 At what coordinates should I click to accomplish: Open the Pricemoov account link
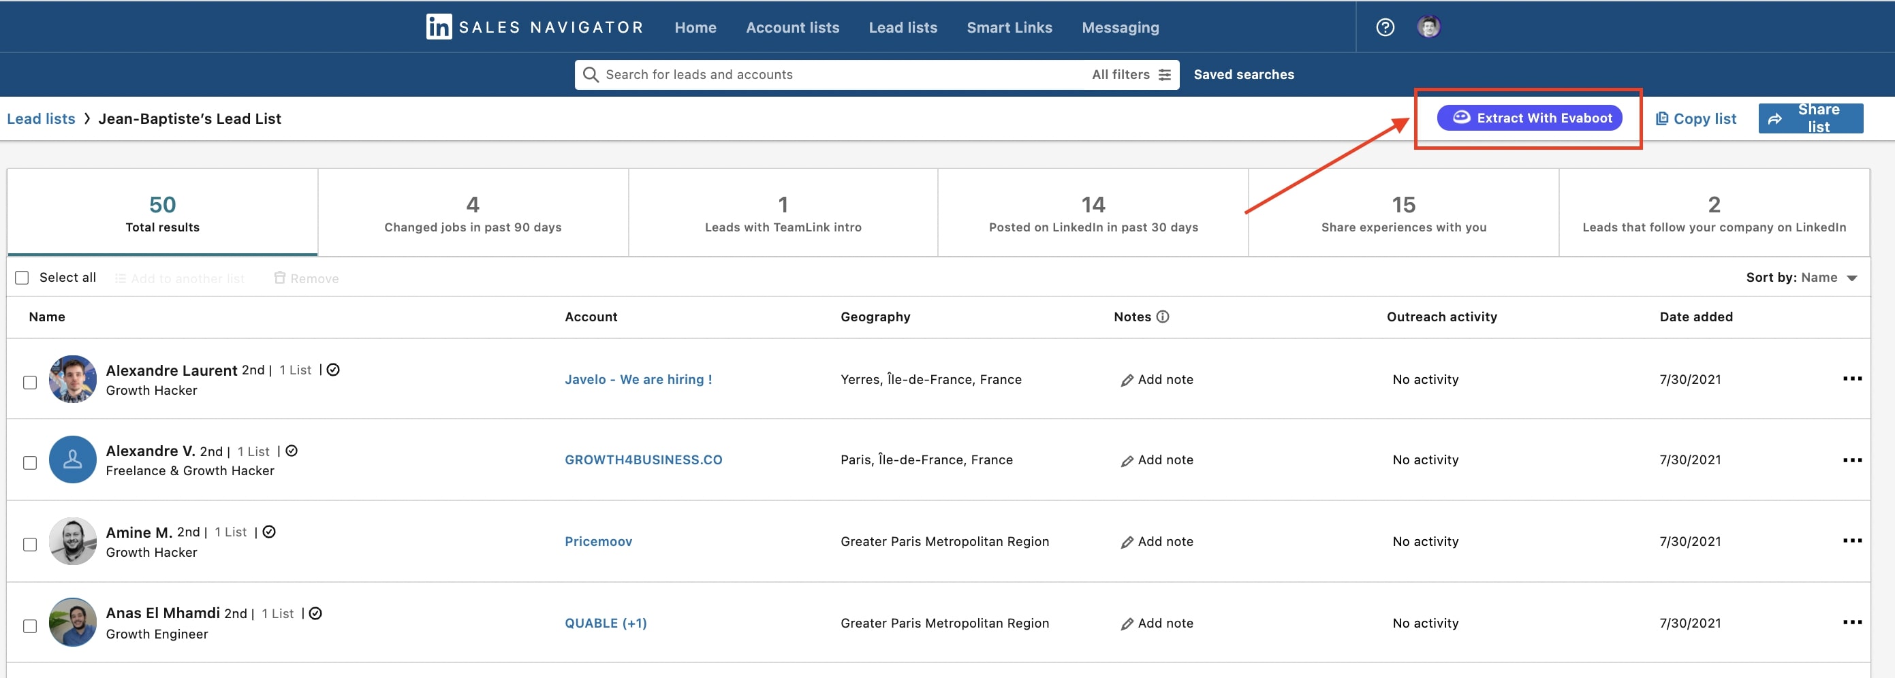[x=598, y=541]
